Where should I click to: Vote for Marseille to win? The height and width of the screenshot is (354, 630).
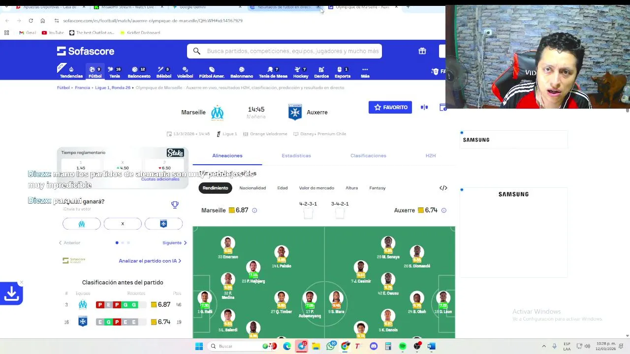pos(82,224)
